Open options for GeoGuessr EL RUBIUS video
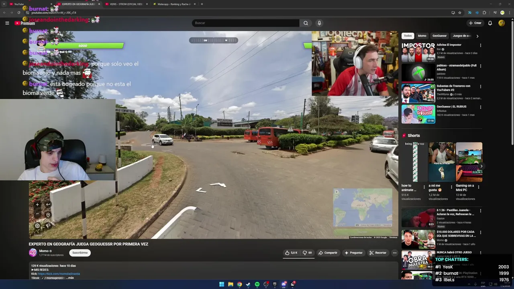This screenshot has width=514, height=289. tap(480, 107)
